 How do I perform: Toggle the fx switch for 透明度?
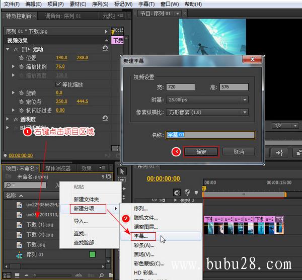[16, 120]
